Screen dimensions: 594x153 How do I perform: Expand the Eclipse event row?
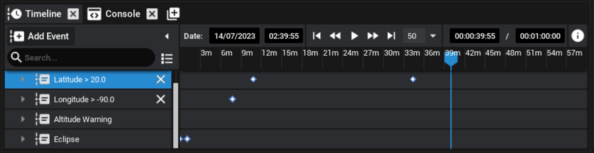click(23, 139)
